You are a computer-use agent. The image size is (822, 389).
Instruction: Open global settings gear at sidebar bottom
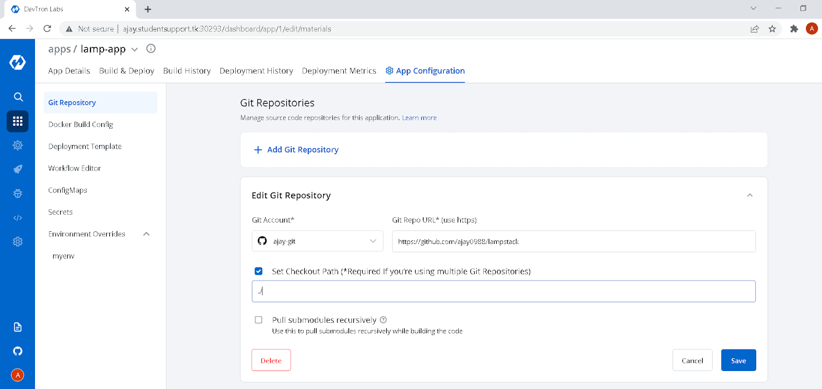tap(17, 242)
